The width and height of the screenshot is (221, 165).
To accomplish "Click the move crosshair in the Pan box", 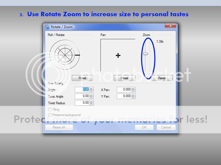I will 118,56.
